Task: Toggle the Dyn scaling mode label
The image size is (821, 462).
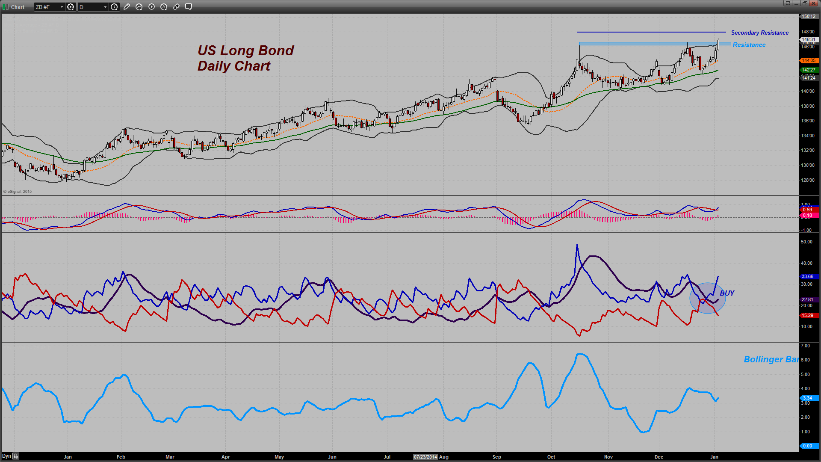Action: coord(6,456)
